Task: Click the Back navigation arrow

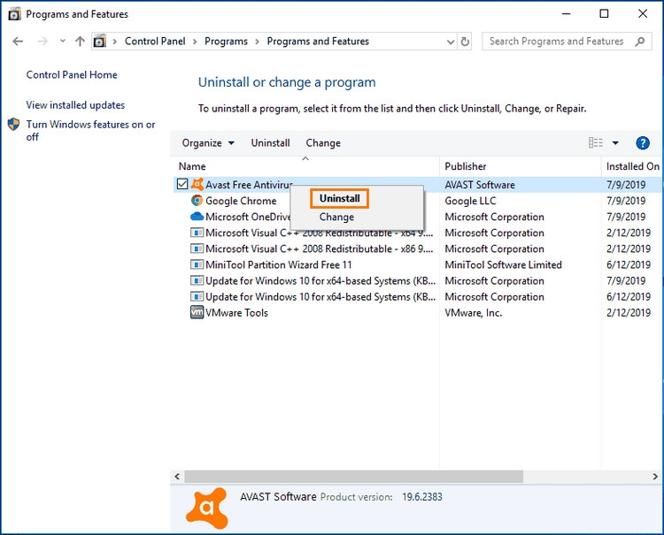Action: [18, 42]
